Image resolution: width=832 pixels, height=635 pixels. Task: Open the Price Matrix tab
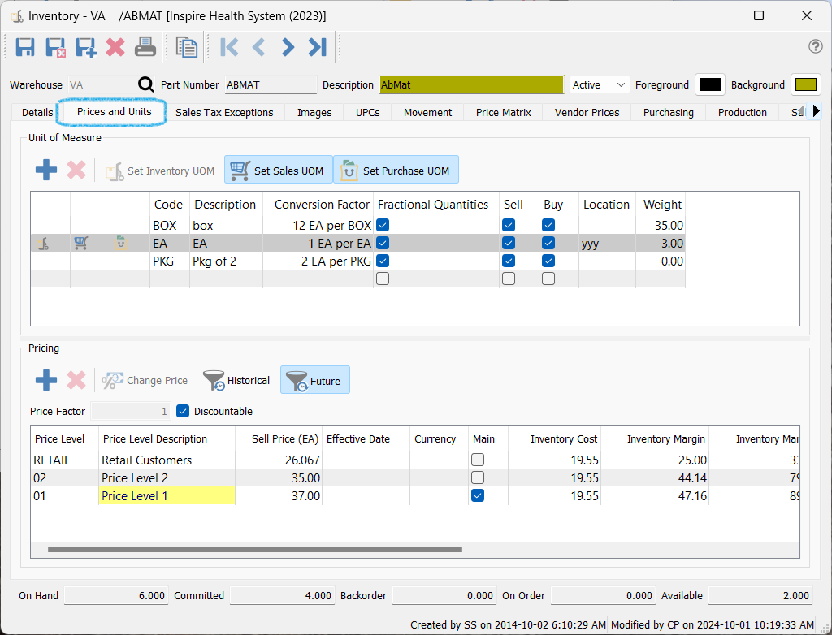503,113
